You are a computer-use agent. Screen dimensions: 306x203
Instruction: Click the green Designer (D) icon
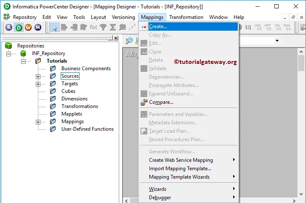tap(19, 27)
